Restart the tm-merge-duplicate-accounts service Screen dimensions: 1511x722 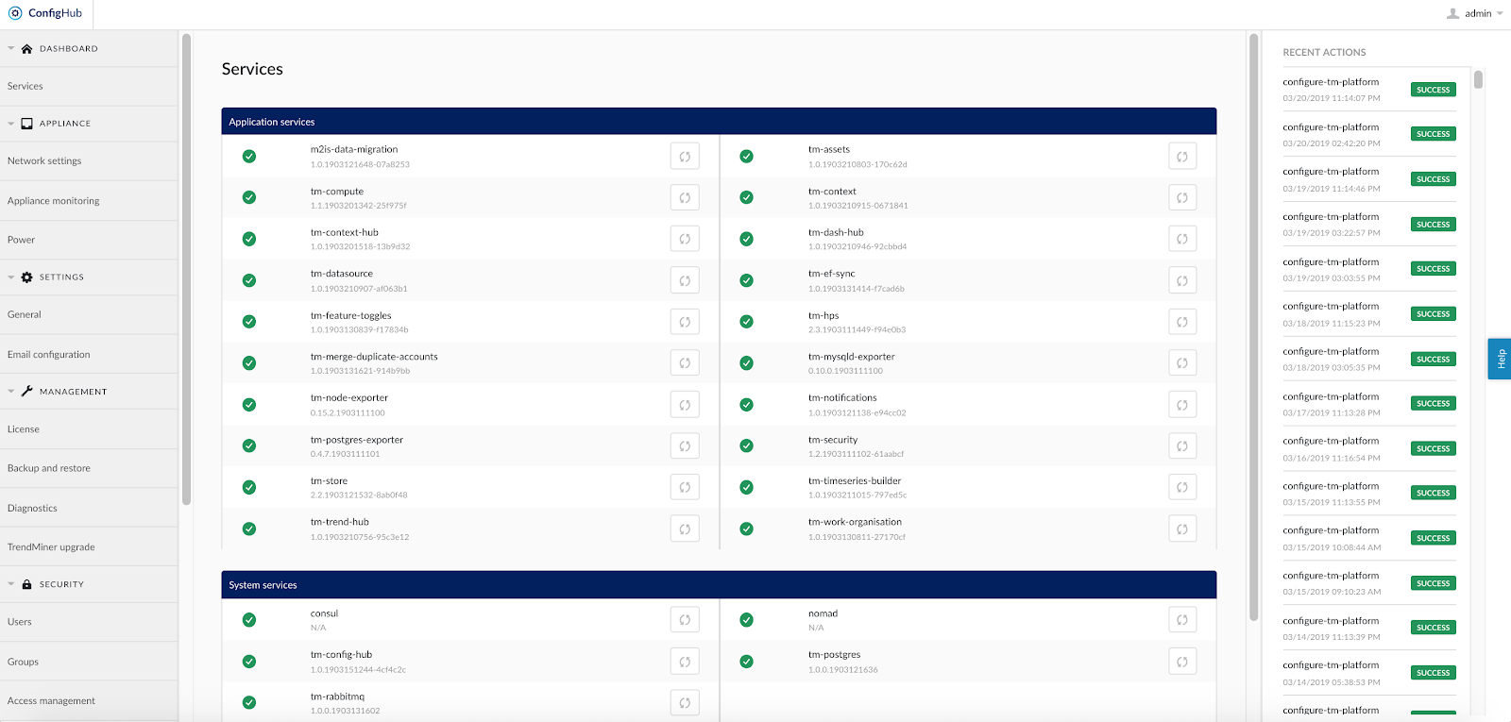pyautogui.click(x=685, y=363)
